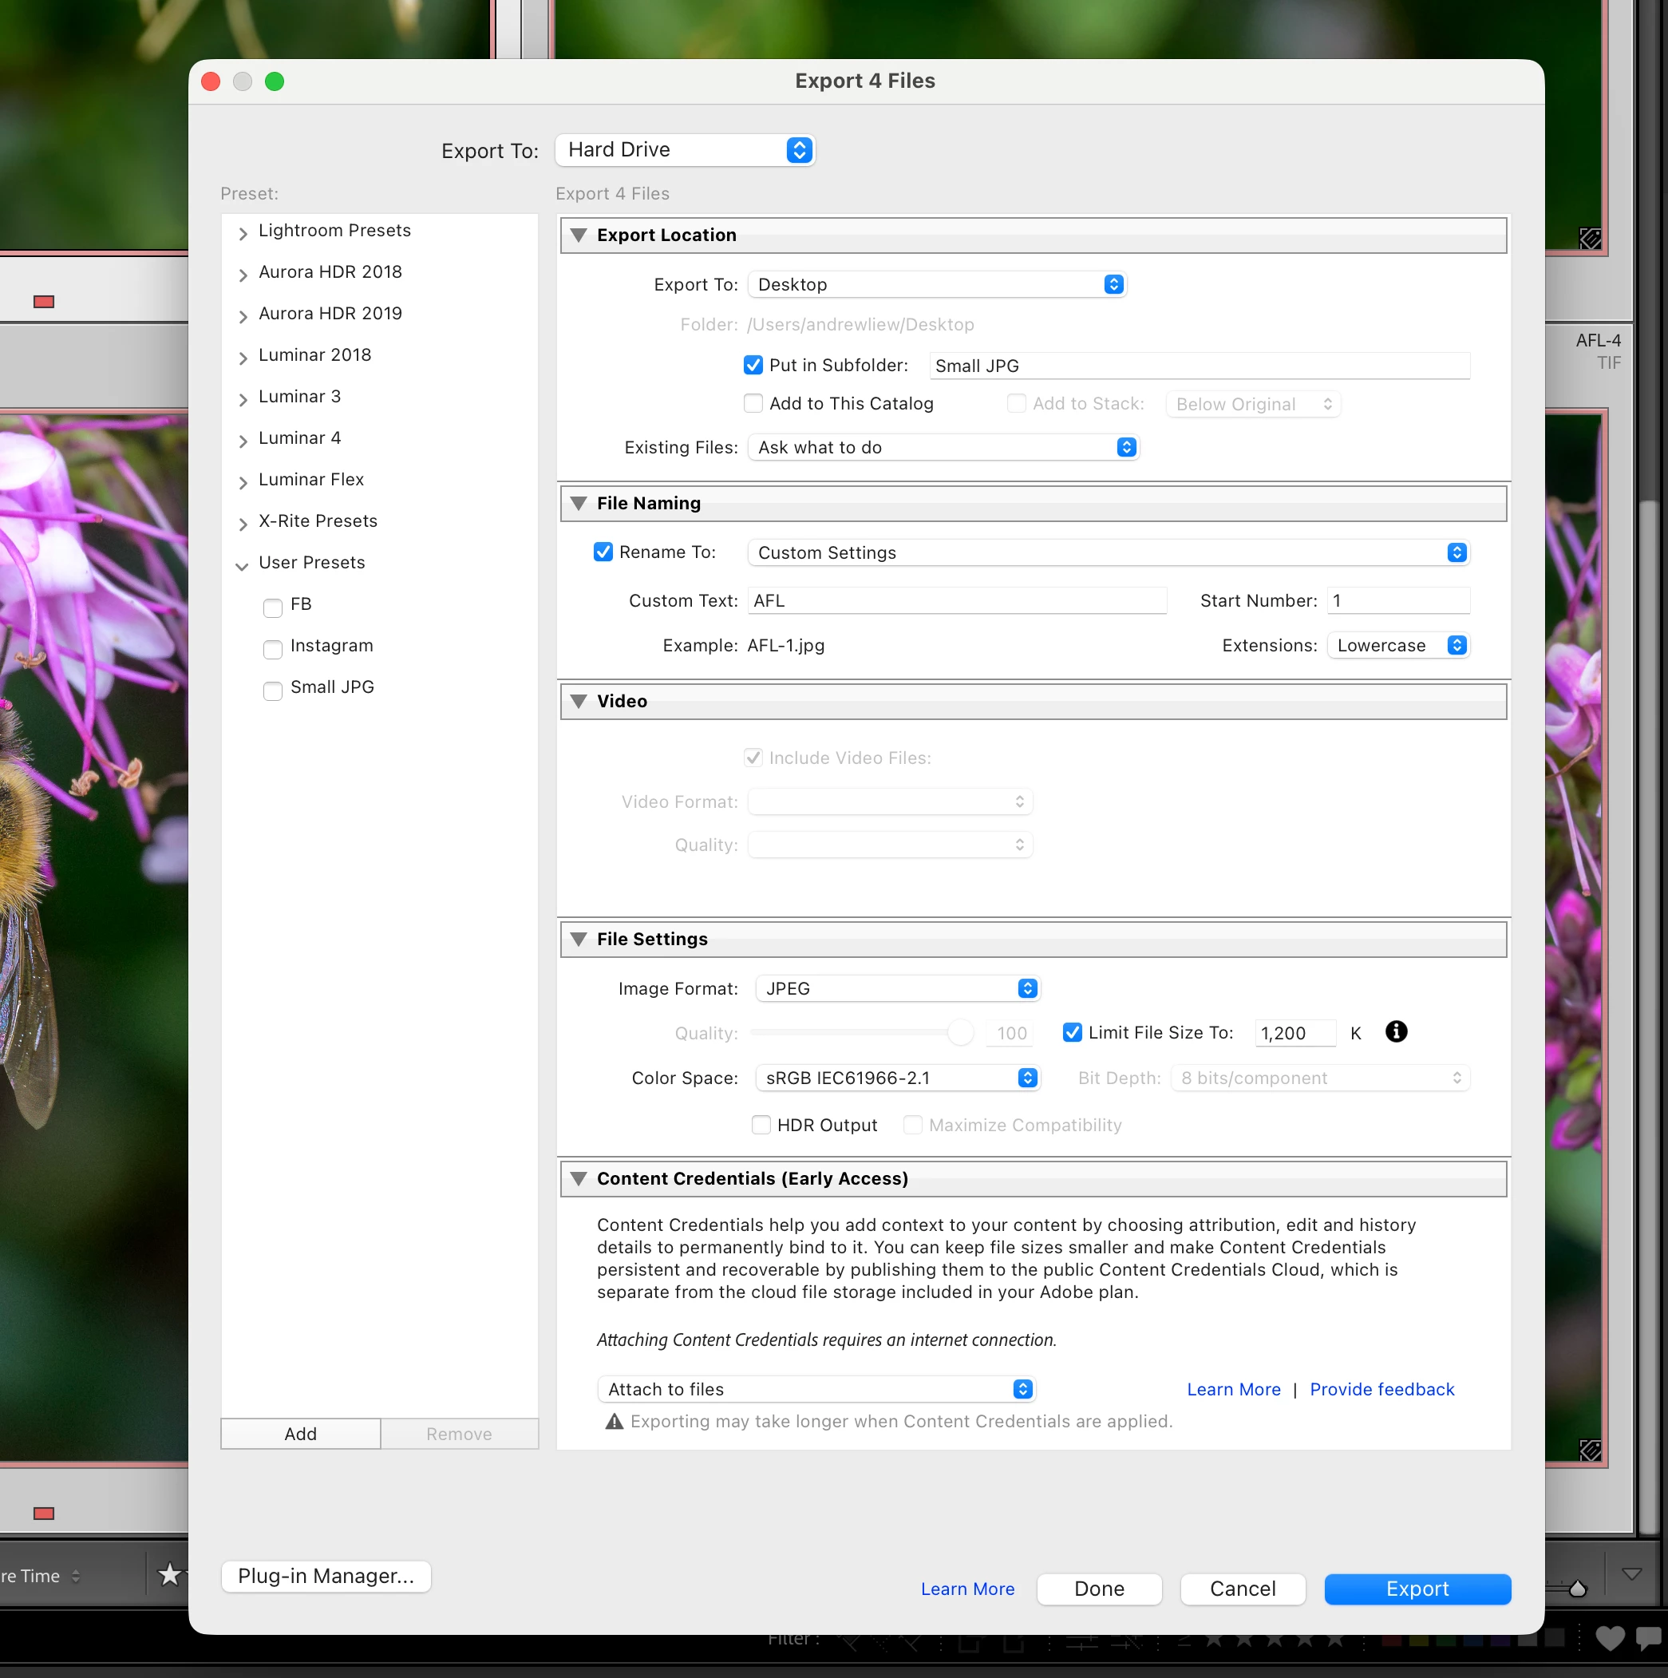1668x1678 pixels.
Task: Click the Custom Text field containing AFL
Action: (x=957, y=600)
